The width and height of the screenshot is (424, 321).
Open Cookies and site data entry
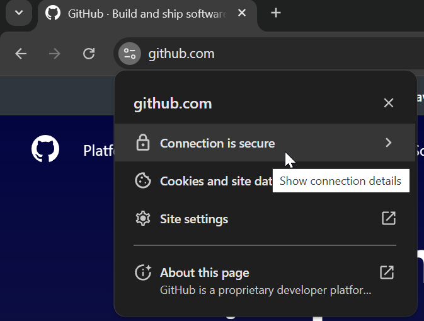click(x=265, y=180)
